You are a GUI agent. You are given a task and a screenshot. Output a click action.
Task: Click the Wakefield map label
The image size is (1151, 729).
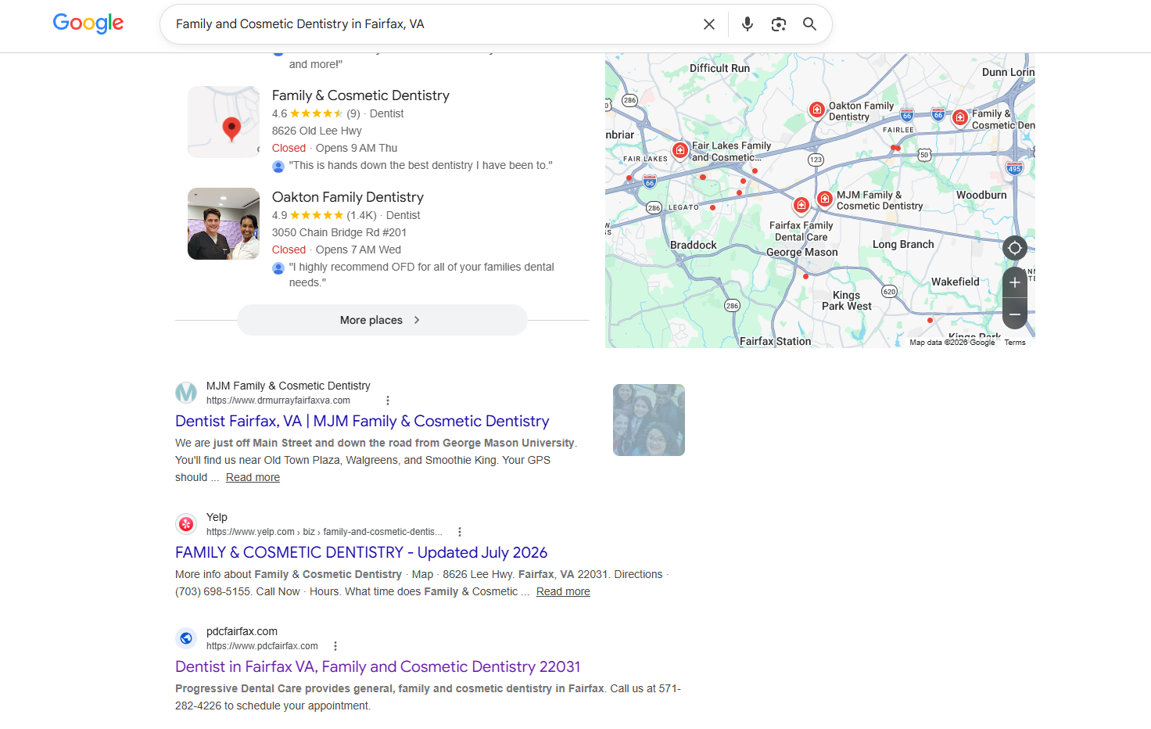[956, 282]
